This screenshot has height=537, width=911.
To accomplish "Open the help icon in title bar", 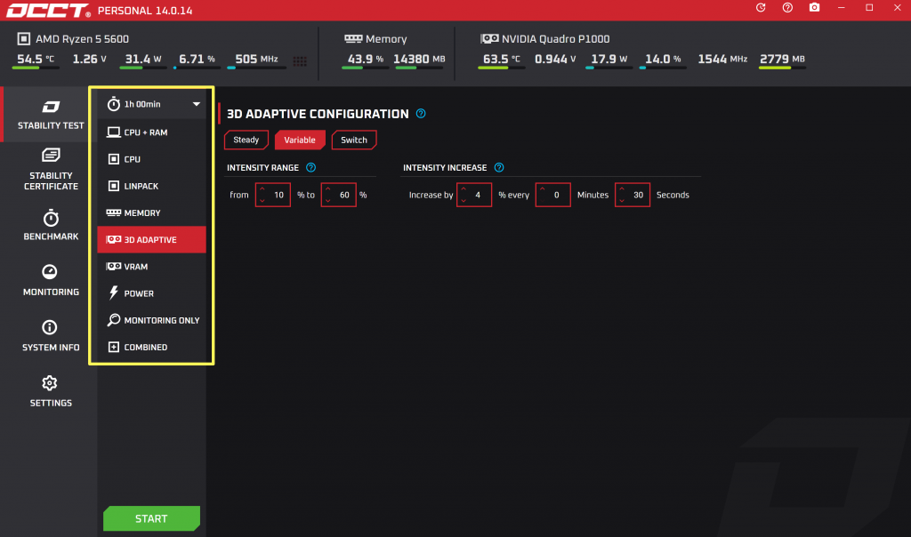I will click(x=787, y=7).
